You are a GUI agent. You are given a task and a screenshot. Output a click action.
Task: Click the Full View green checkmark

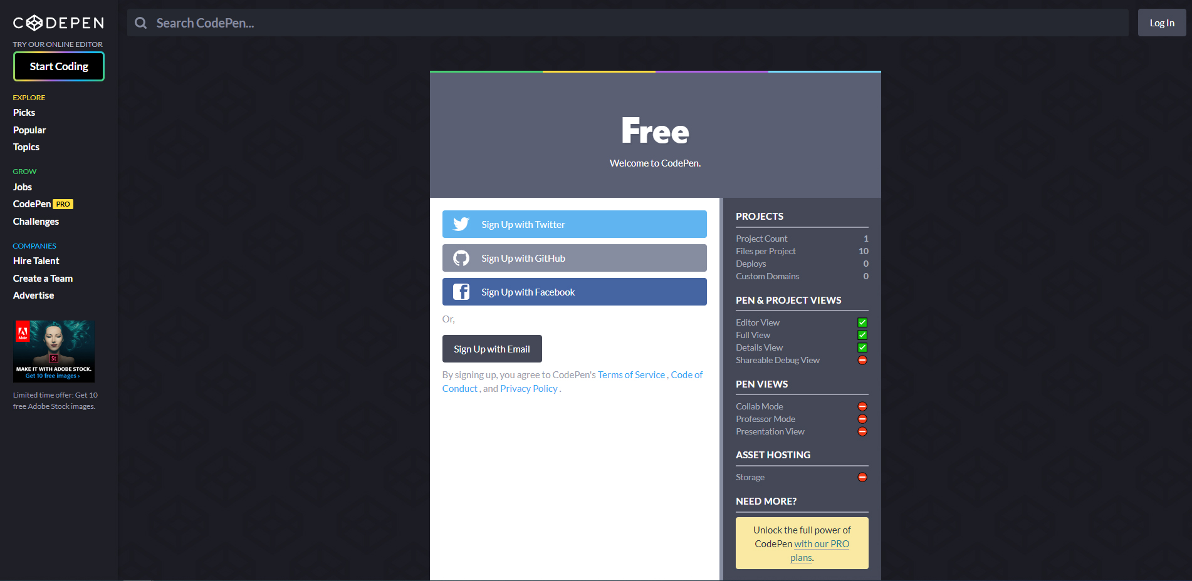(x=862, y=335)
